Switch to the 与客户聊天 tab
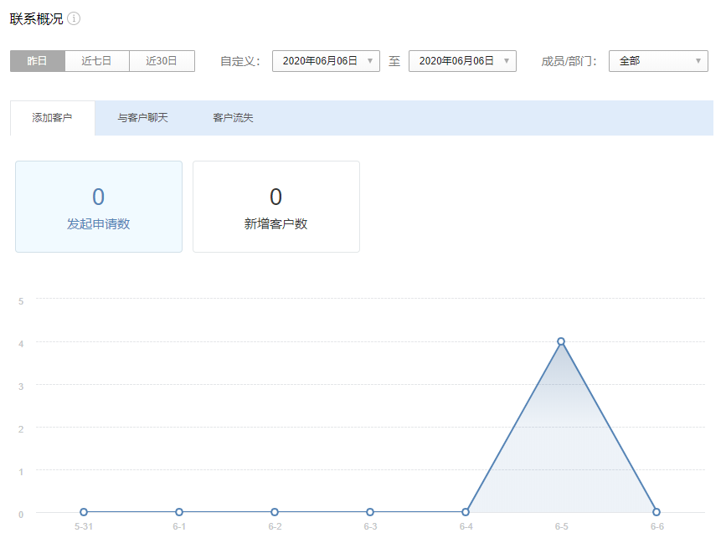This screenshot has height=538, width=726. [142, 118]
